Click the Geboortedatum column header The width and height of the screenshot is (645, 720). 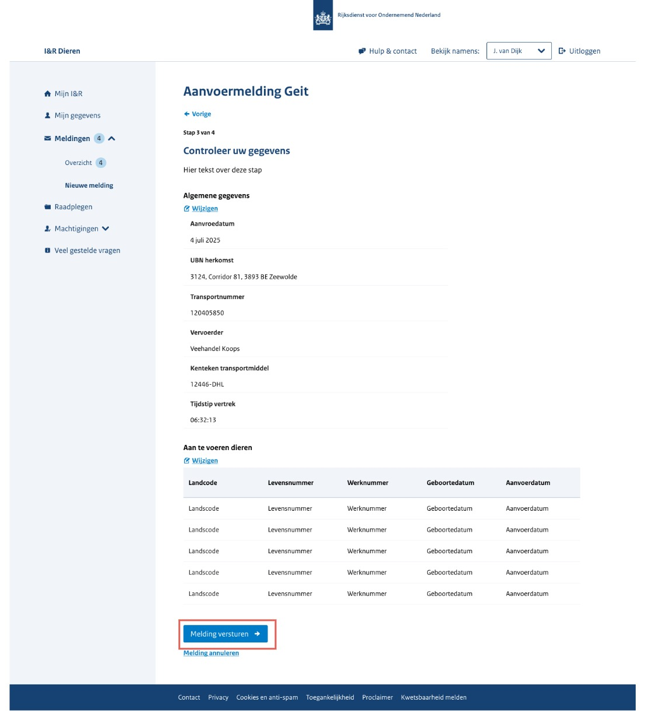[450, 483]
